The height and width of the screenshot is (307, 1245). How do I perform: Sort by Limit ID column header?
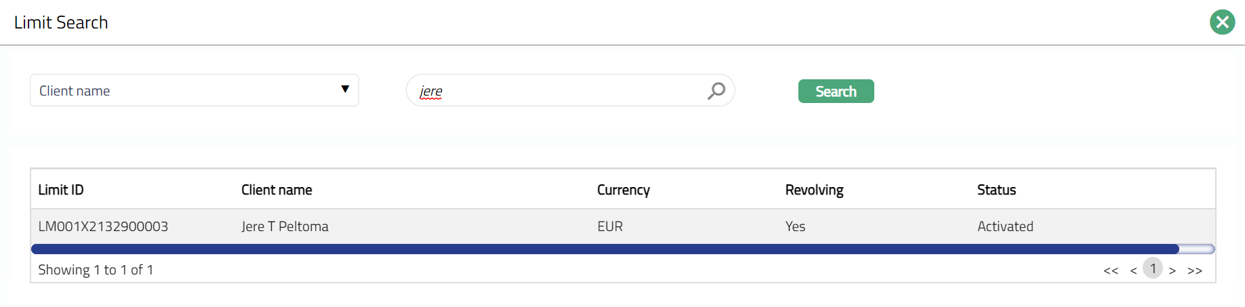pos(61,190)
